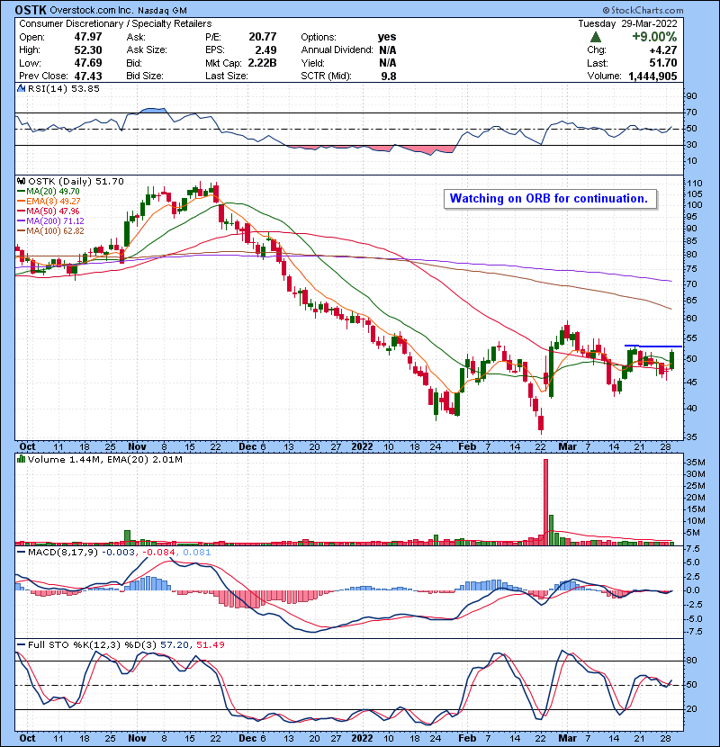Click the Volume panel bars icon
This screenshot has width=720, height=747.
click(21, 459)
